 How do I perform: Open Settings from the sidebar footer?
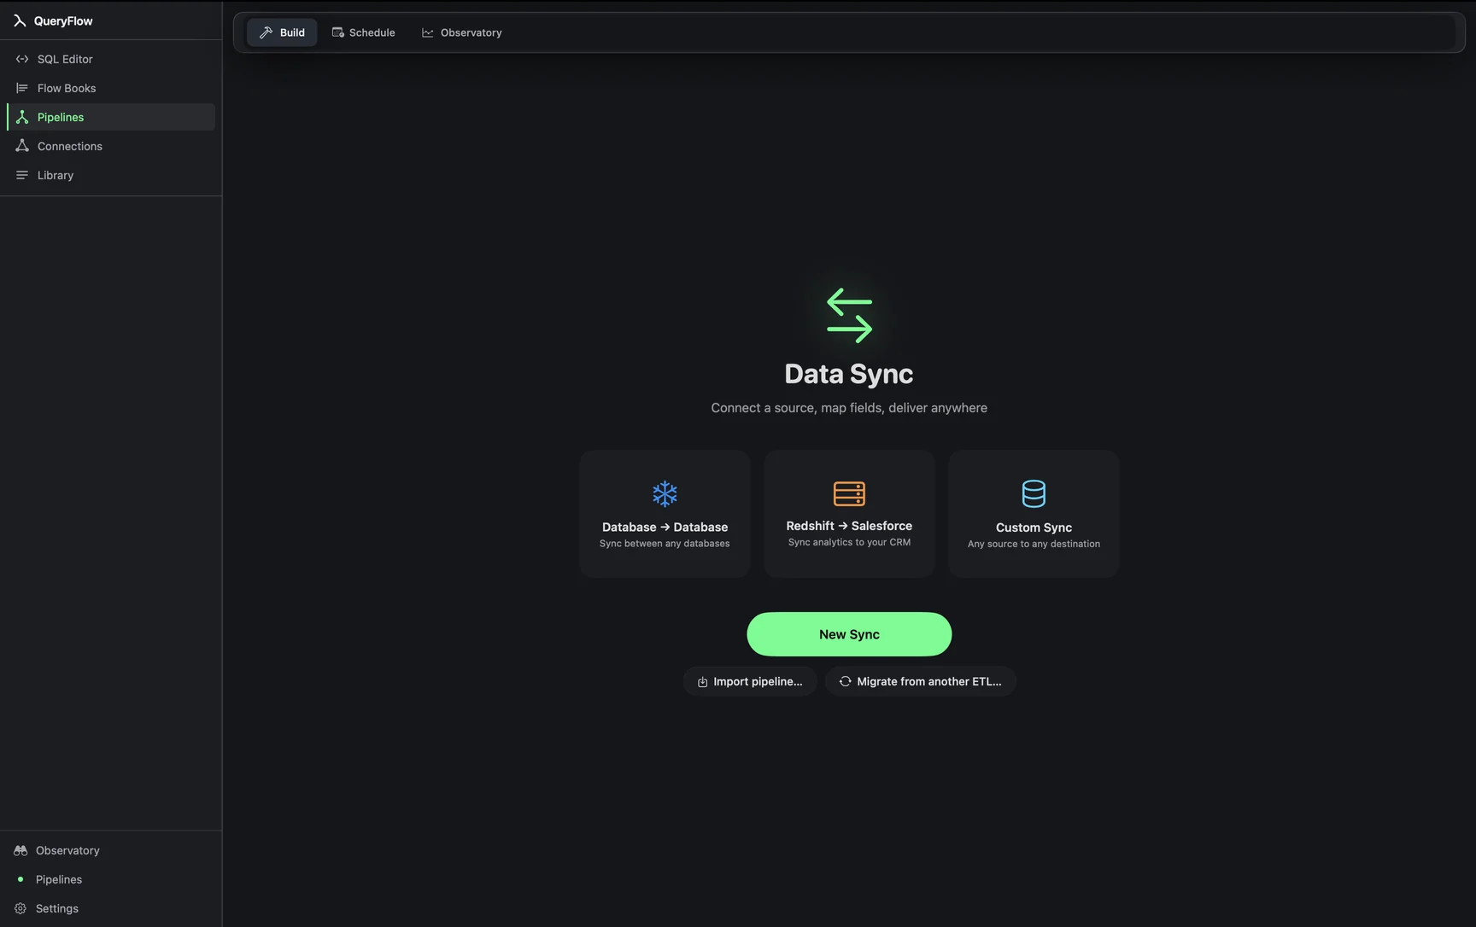tap(111, 908)
